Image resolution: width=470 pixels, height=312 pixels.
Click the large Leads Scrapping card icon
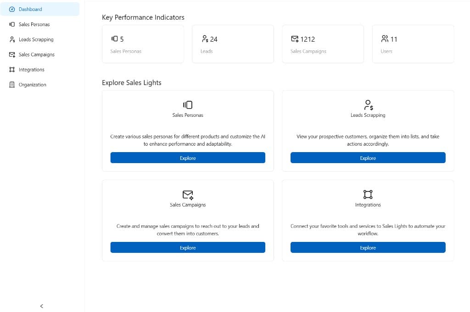click(x=368, y=105)
